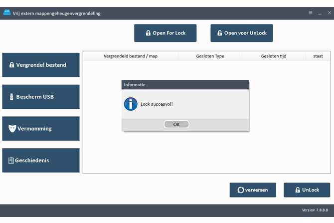Click the staat column header
The height and width of the screenshot is (223, 334).
(x=318, y=56)
